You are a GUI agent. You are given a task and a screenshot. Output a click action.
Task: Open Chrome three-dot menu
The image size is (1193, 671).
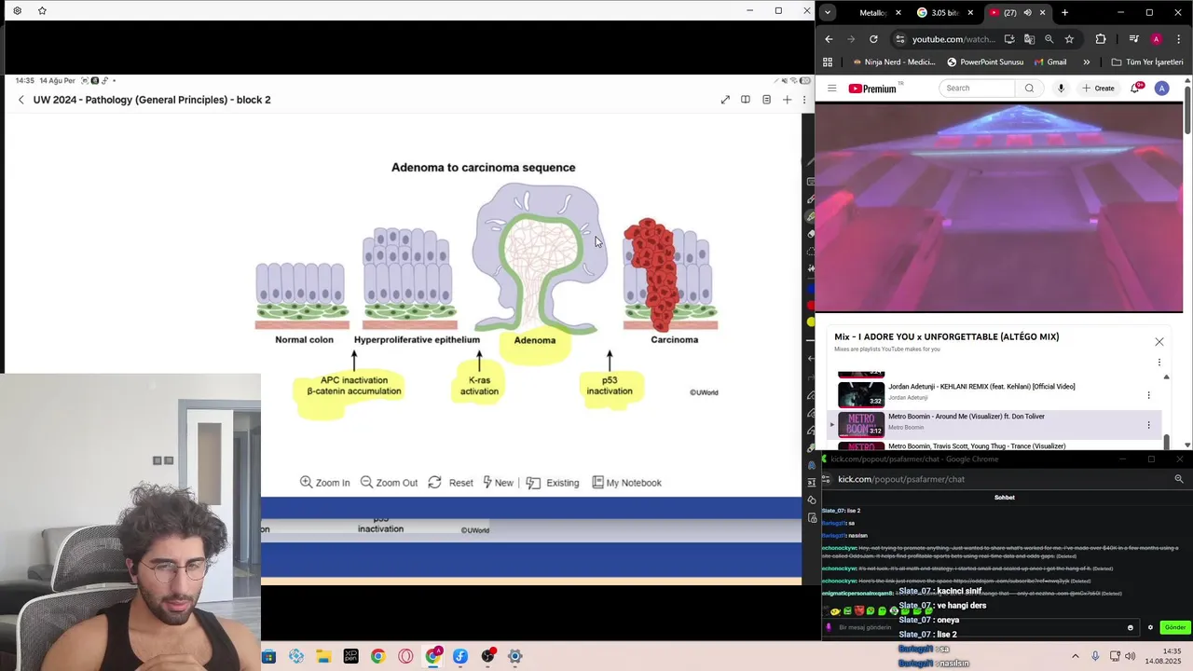pos(1178,39)
